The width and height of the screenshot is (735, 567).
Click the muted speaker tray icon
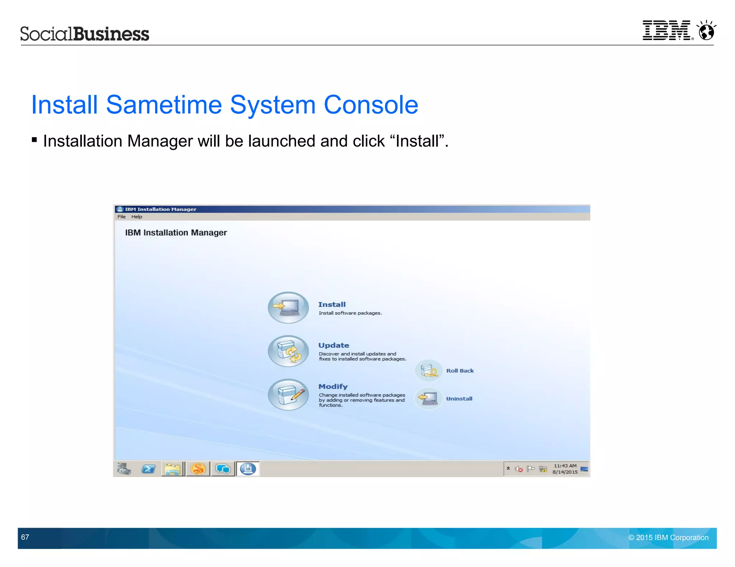(519, 469)
